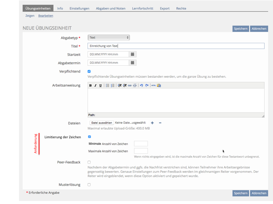Insert a numbered list in the editor
Screen dimensions: 273x204
[113, 85]
